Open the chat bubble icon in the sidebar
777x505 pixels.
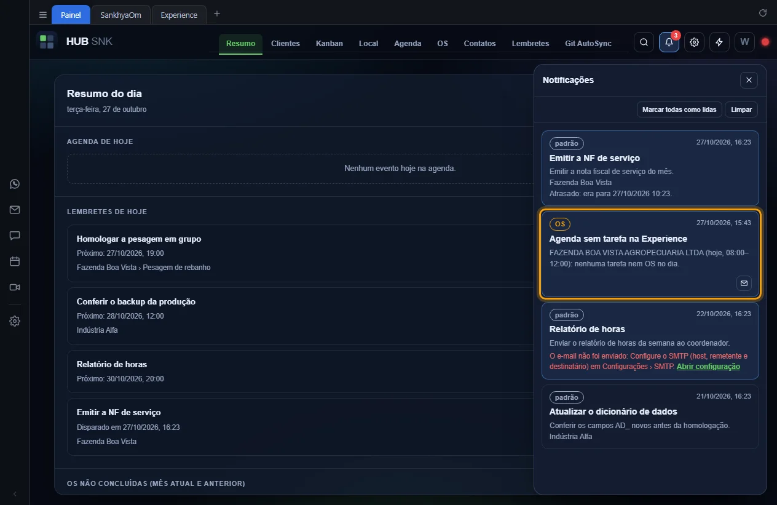tap(15, 236)
